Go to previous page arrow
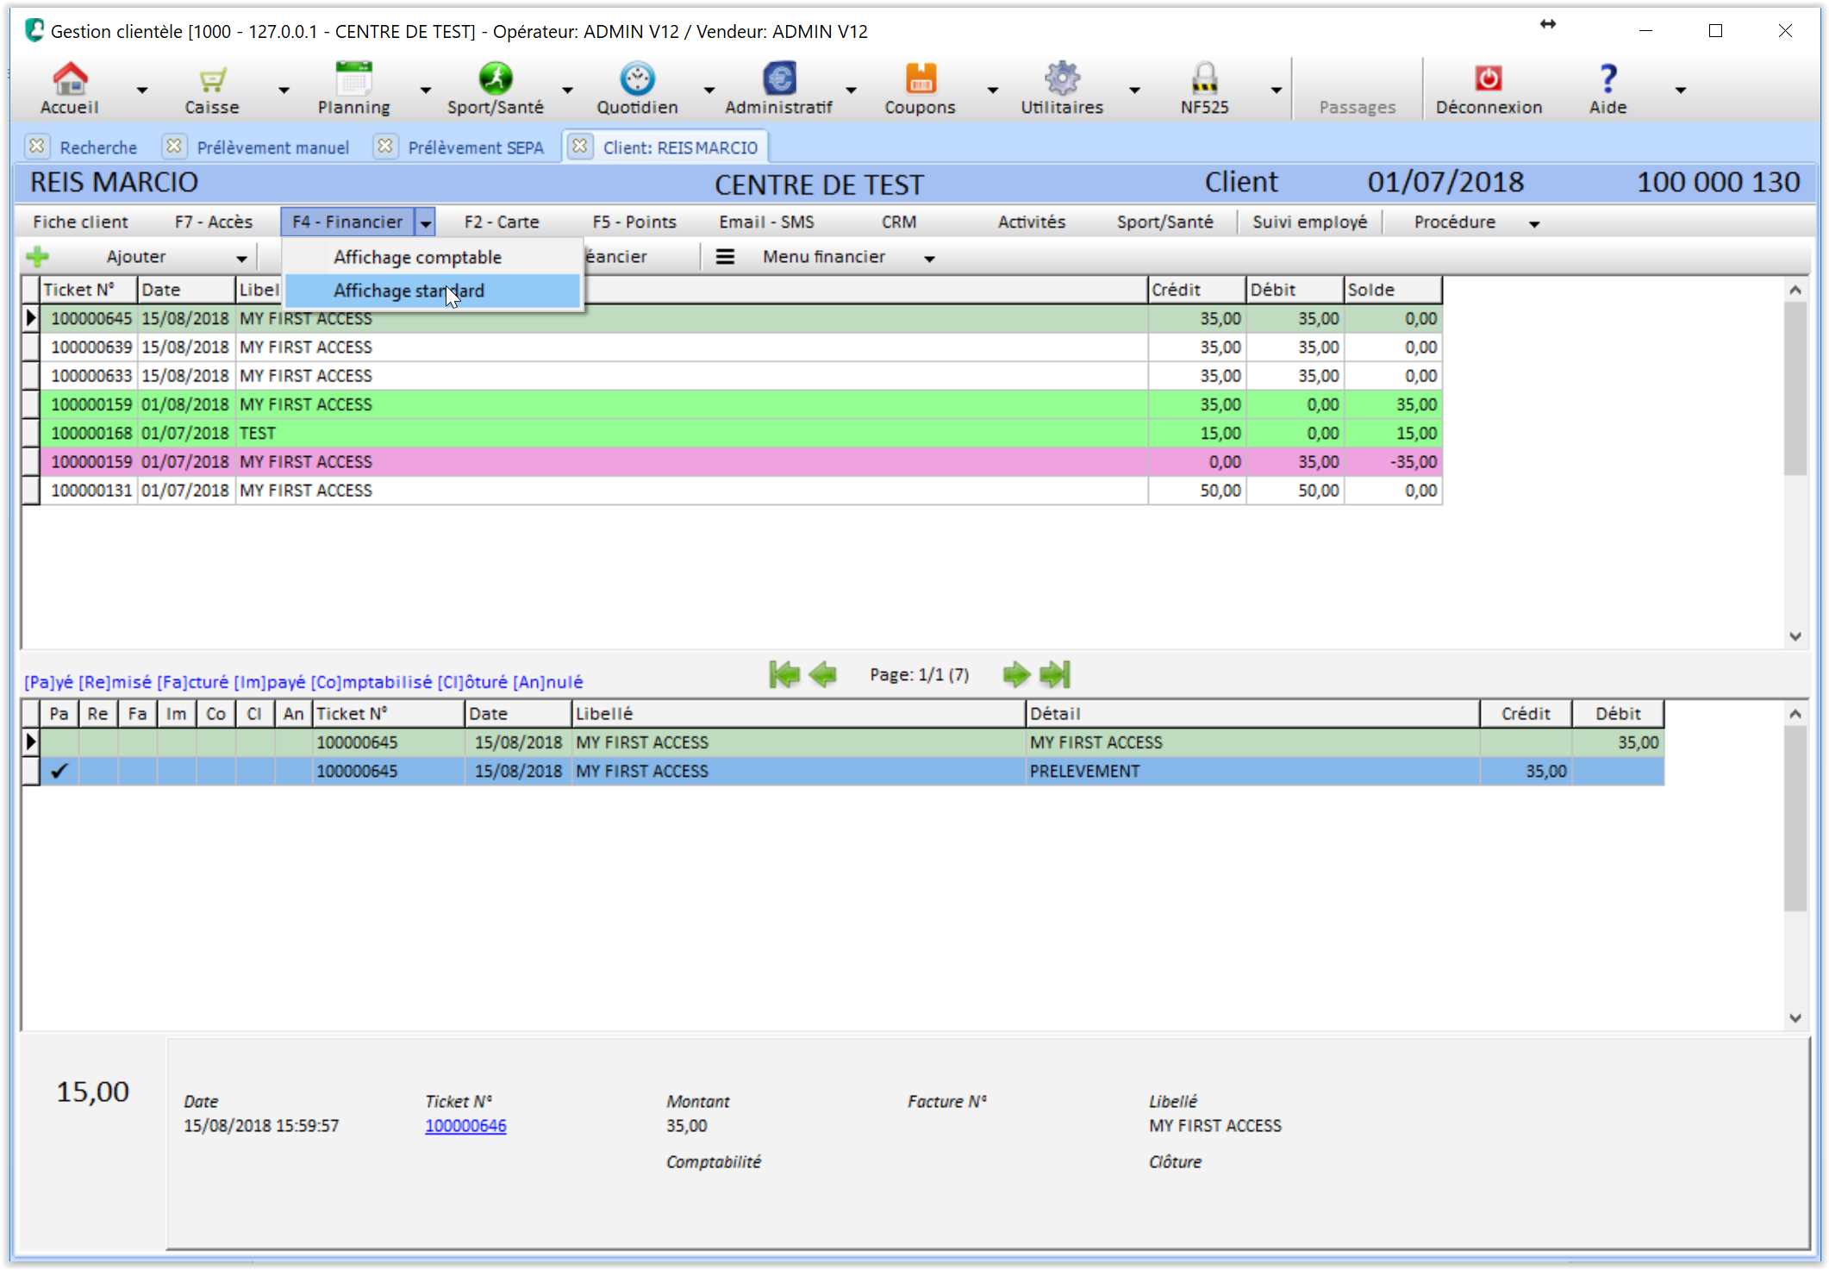Viewport: 1829px width, 1270px height. tap(824, 674)
